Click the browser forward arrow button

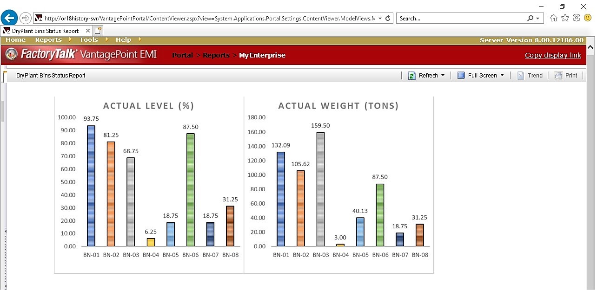click(x=26, y=19)
